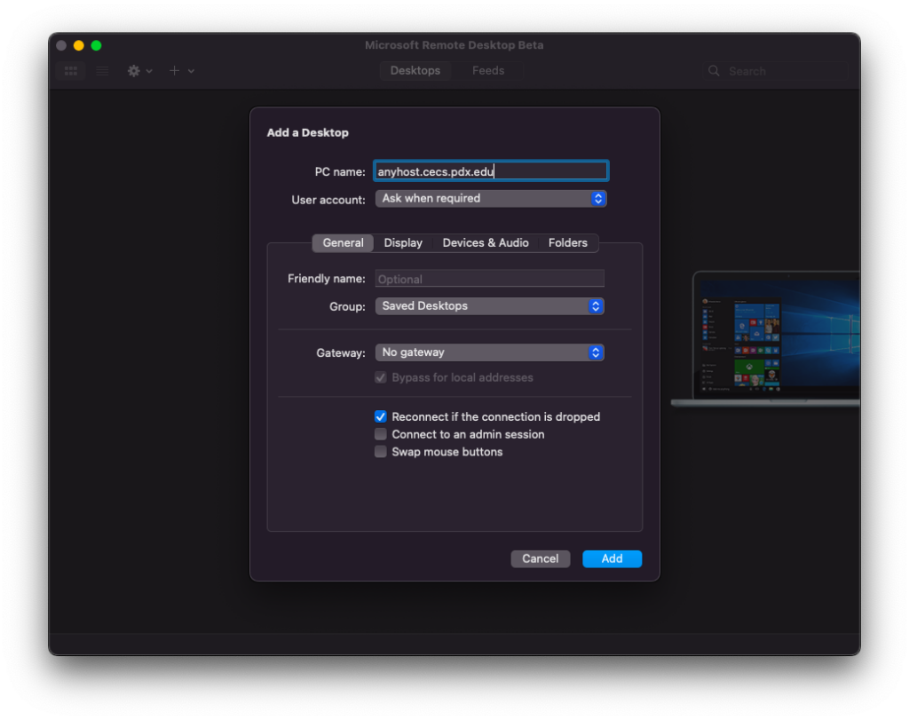Open the User account dropdown
The width and height of the screenshot is (909, 720).
[x=491, y=198]
